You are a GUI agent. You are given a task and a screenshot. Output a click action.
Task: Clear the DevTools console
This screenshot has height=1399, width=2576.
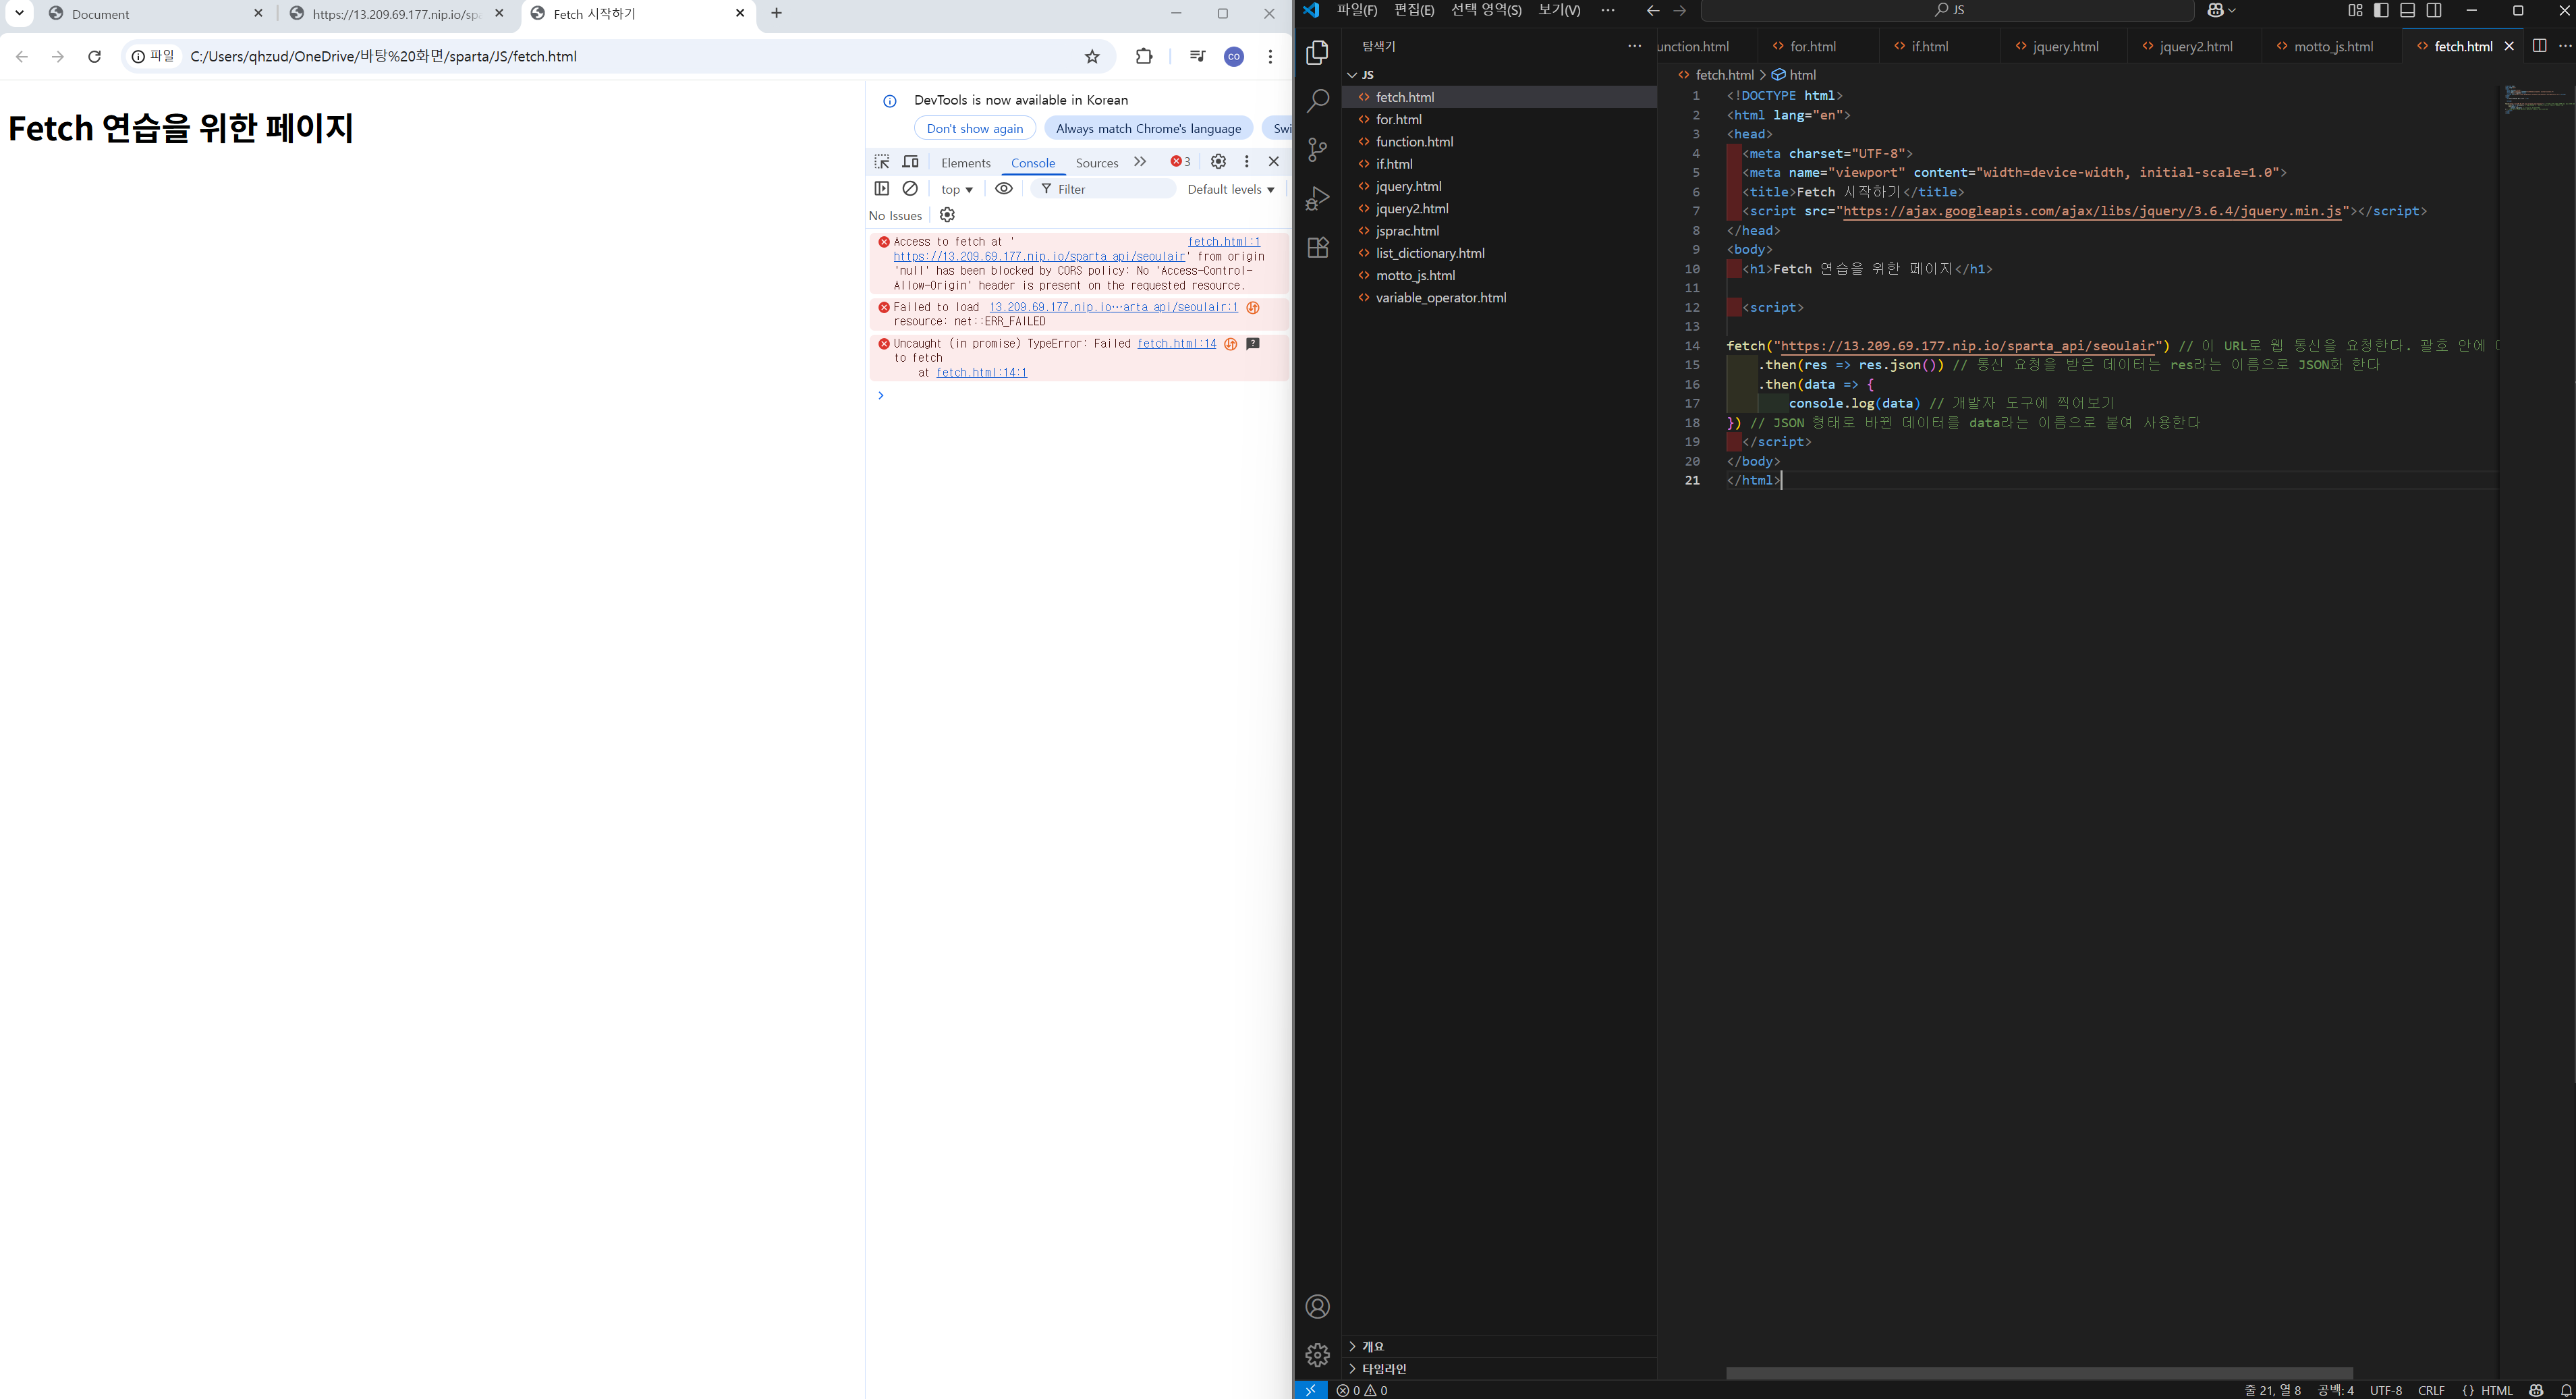910,188
